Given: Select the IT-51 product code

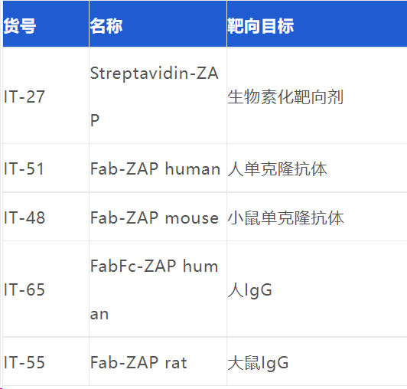Looking at the screenshot, I should coord(24,168).
